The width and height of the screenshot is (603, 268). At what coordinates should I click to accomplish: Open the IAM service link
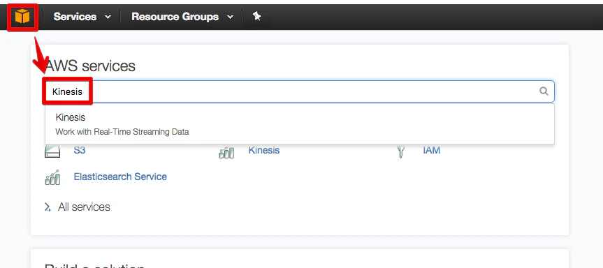point(432,150)
